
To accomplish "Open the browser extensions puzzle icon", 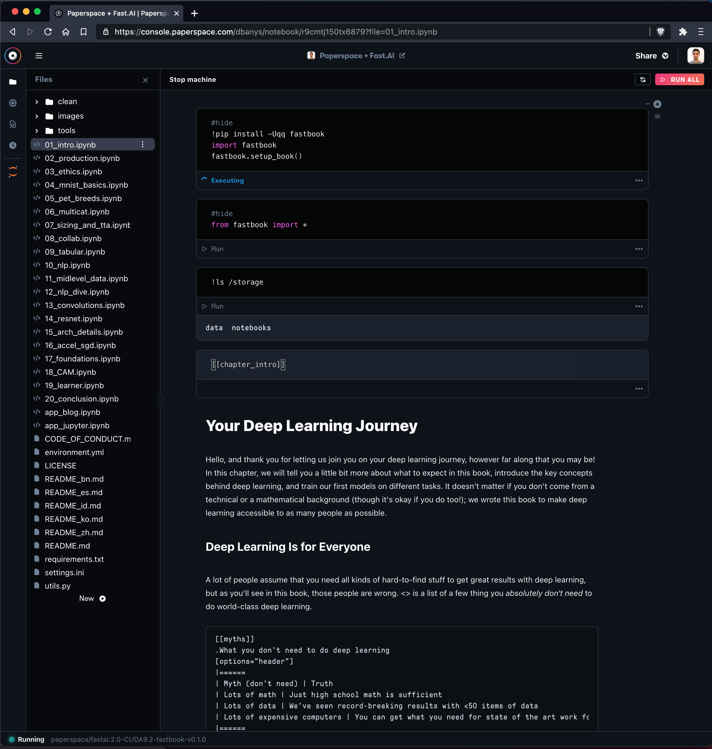I will click(684, 32).
